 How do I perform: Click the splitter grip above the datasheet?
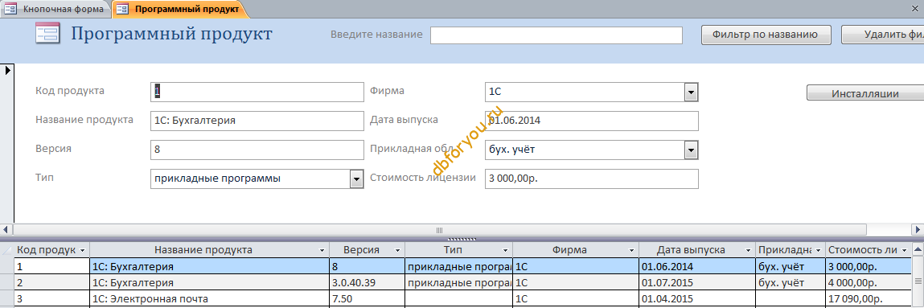462,239
